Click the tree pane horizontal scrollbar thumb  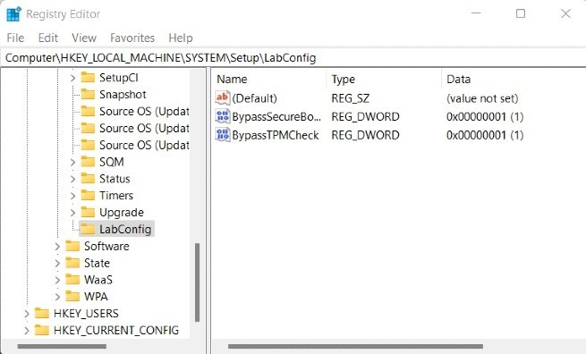coord(62,347)
